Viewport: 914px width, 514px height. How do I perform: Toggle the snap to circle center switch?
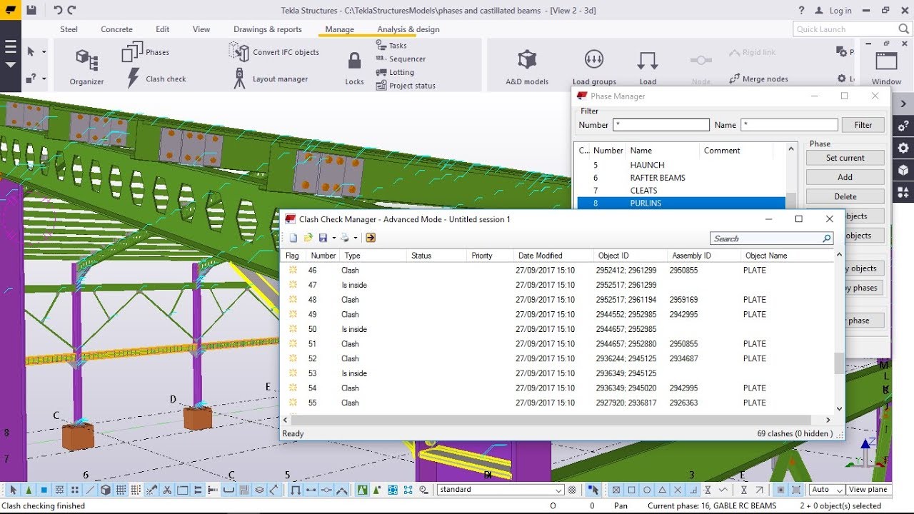click(647, 490)
